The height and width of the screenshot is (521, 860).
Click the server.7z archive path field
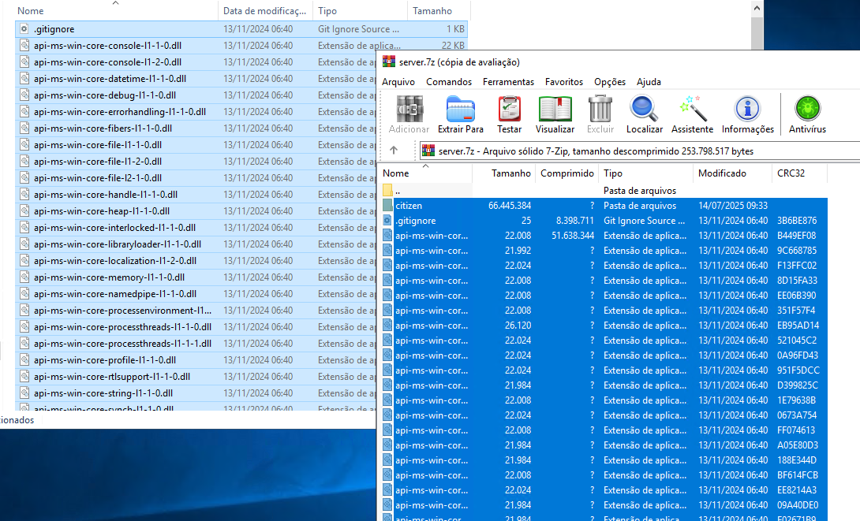(631, 151)
